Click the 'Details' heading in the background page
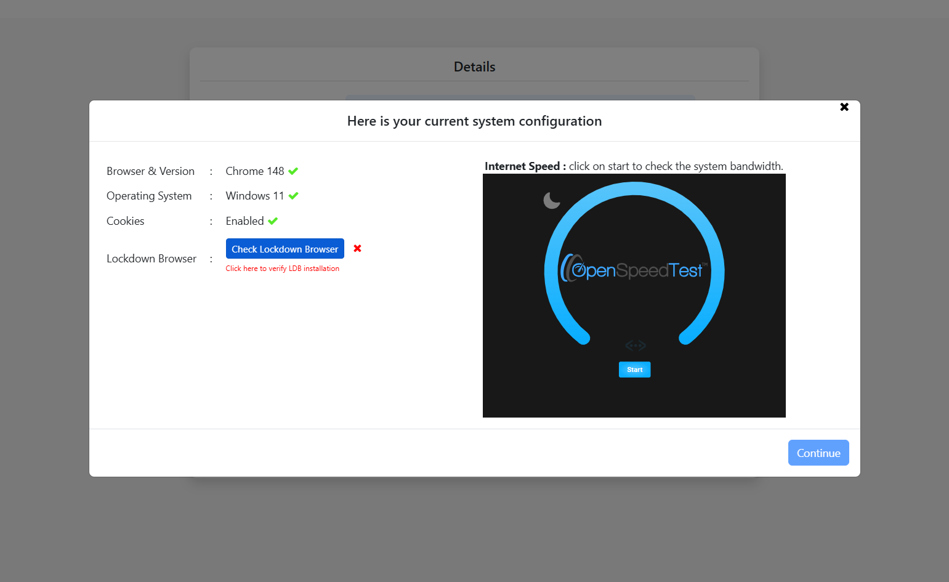 [475, 67]
